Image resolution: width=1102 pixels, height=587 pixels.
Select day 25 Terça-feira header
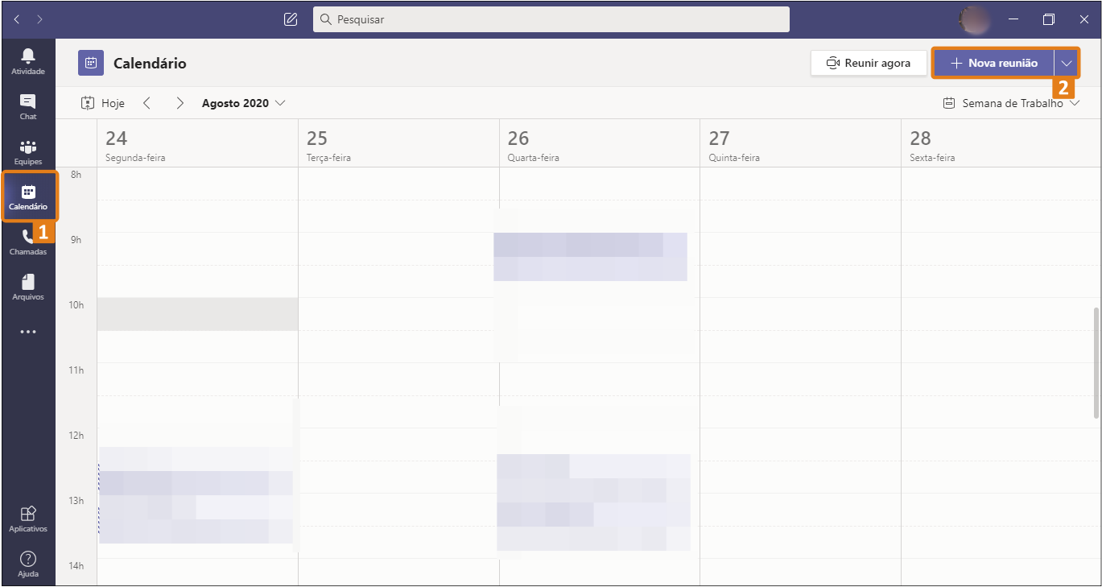coord(398,145)
